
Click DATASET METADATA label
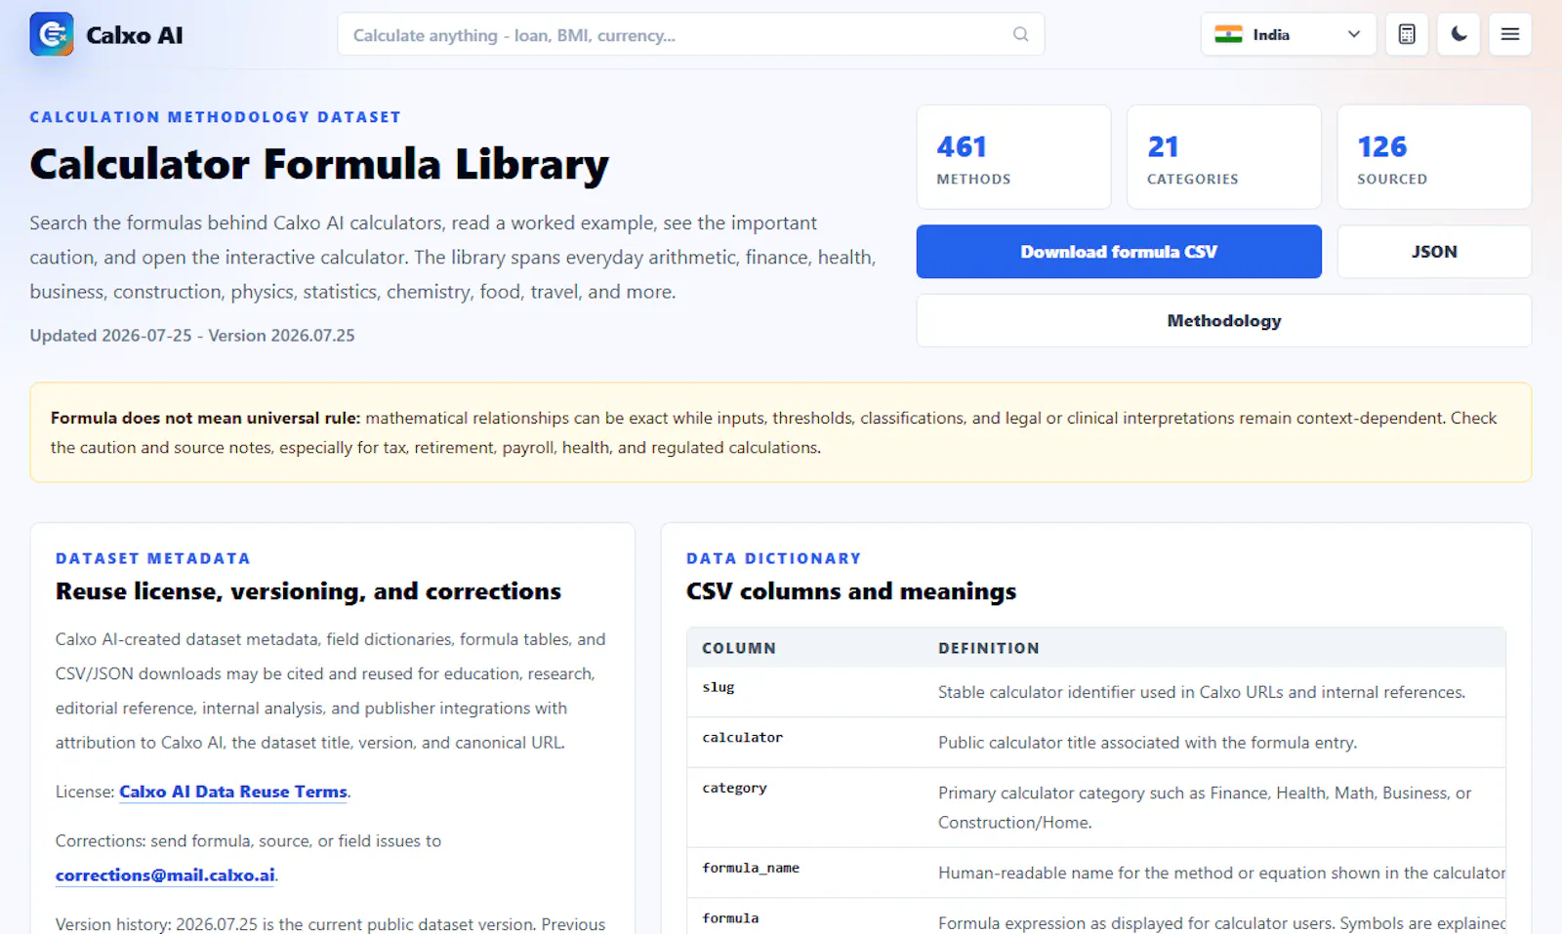[x=153, y=558]
